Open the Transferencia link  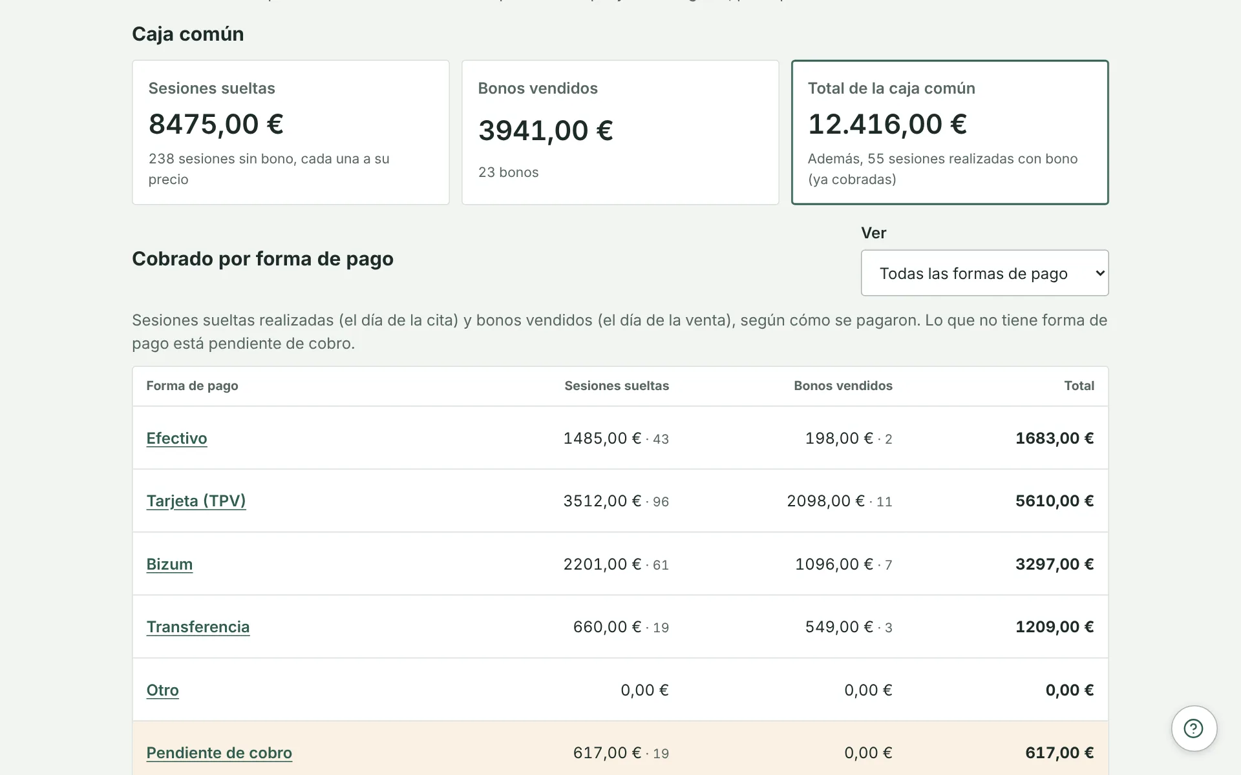pos(198,626)
